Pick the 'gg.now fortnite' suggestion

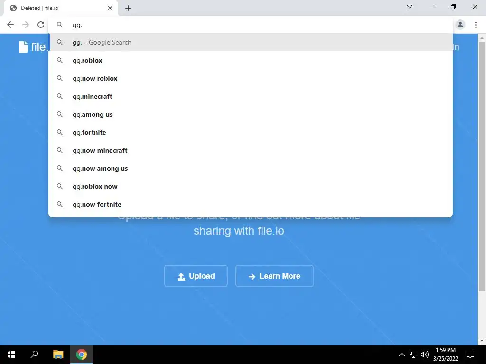[251, 204]
